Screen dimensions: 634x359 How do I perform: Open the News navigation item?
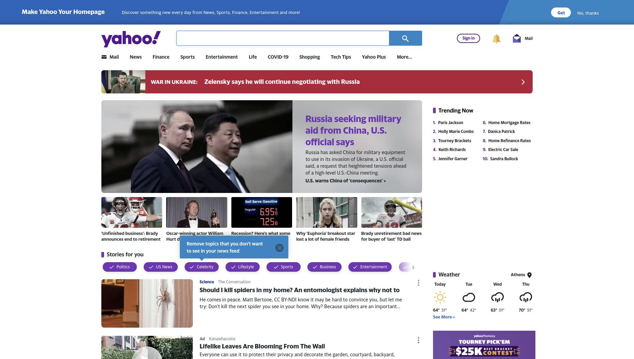(x=135, y=57)
